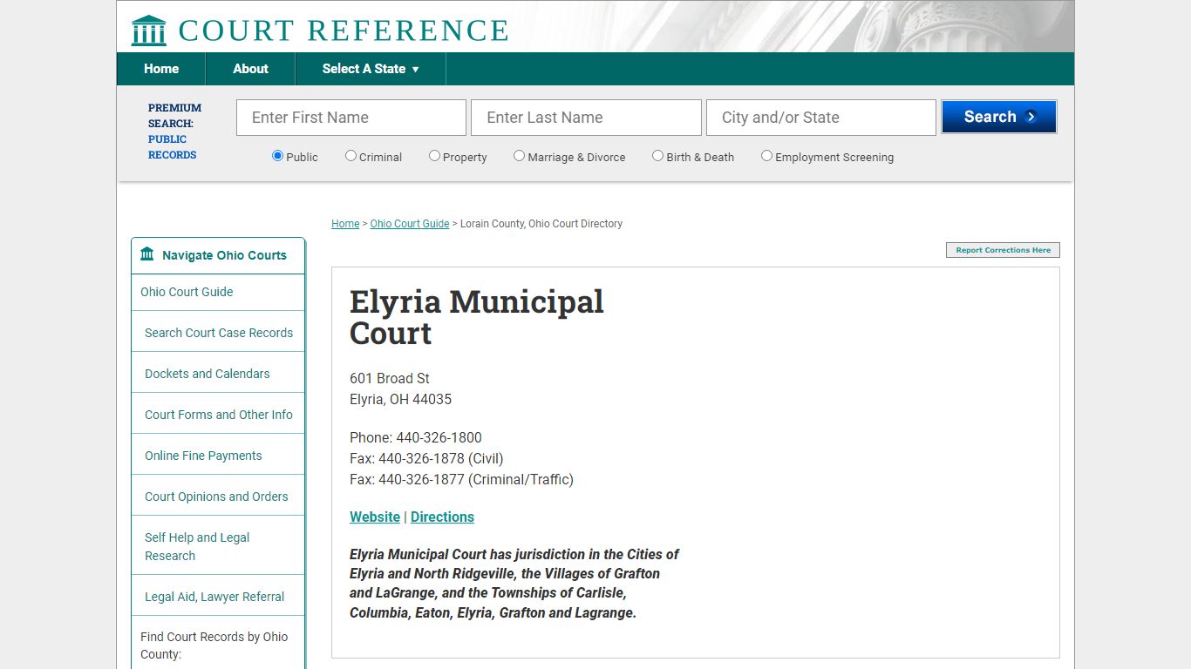
Task: Click the Enter First Name field
Action: 351,118
